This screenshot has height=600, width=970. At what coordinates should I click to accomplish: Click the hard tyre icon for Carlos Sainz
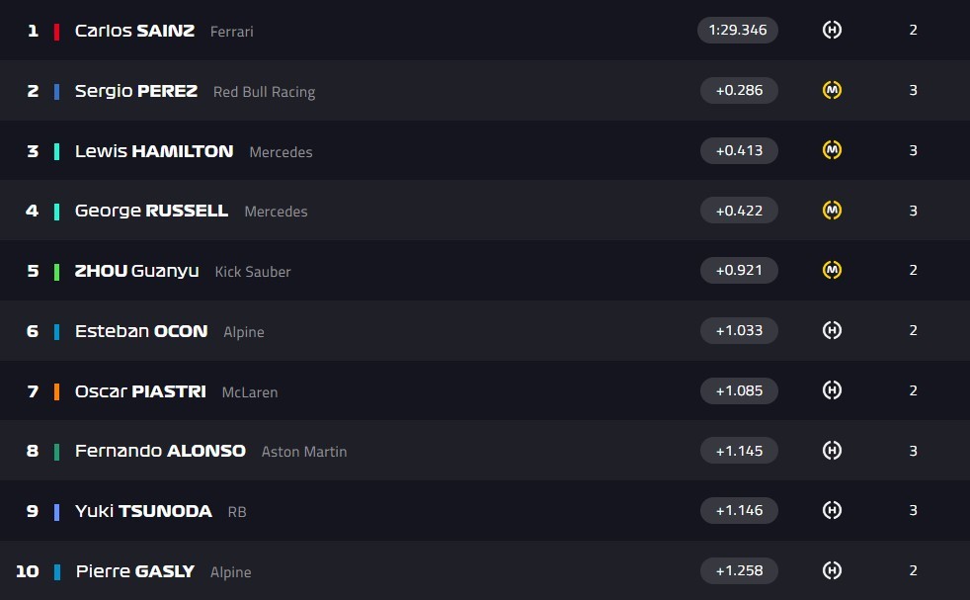pos(832,30)
